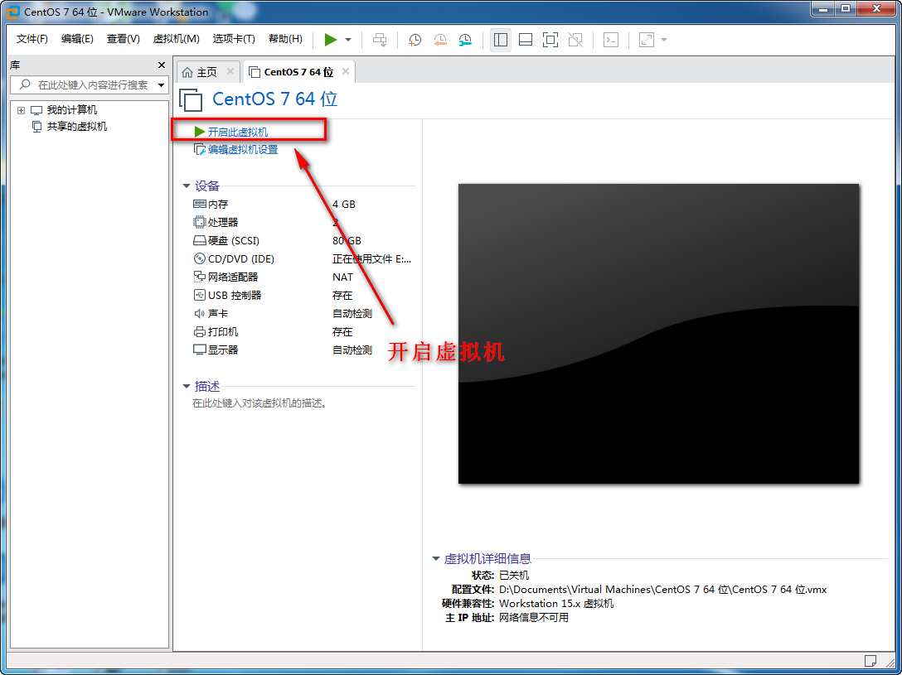
Task: Click the Workstation 15.x 虚拟机 compatibility value
Action: 556,604
